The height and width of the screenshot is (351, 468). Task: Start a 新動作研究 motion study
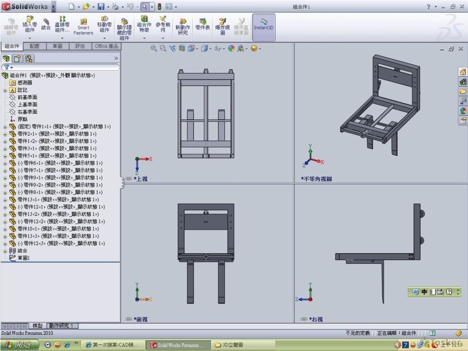(x=183, y=27)
